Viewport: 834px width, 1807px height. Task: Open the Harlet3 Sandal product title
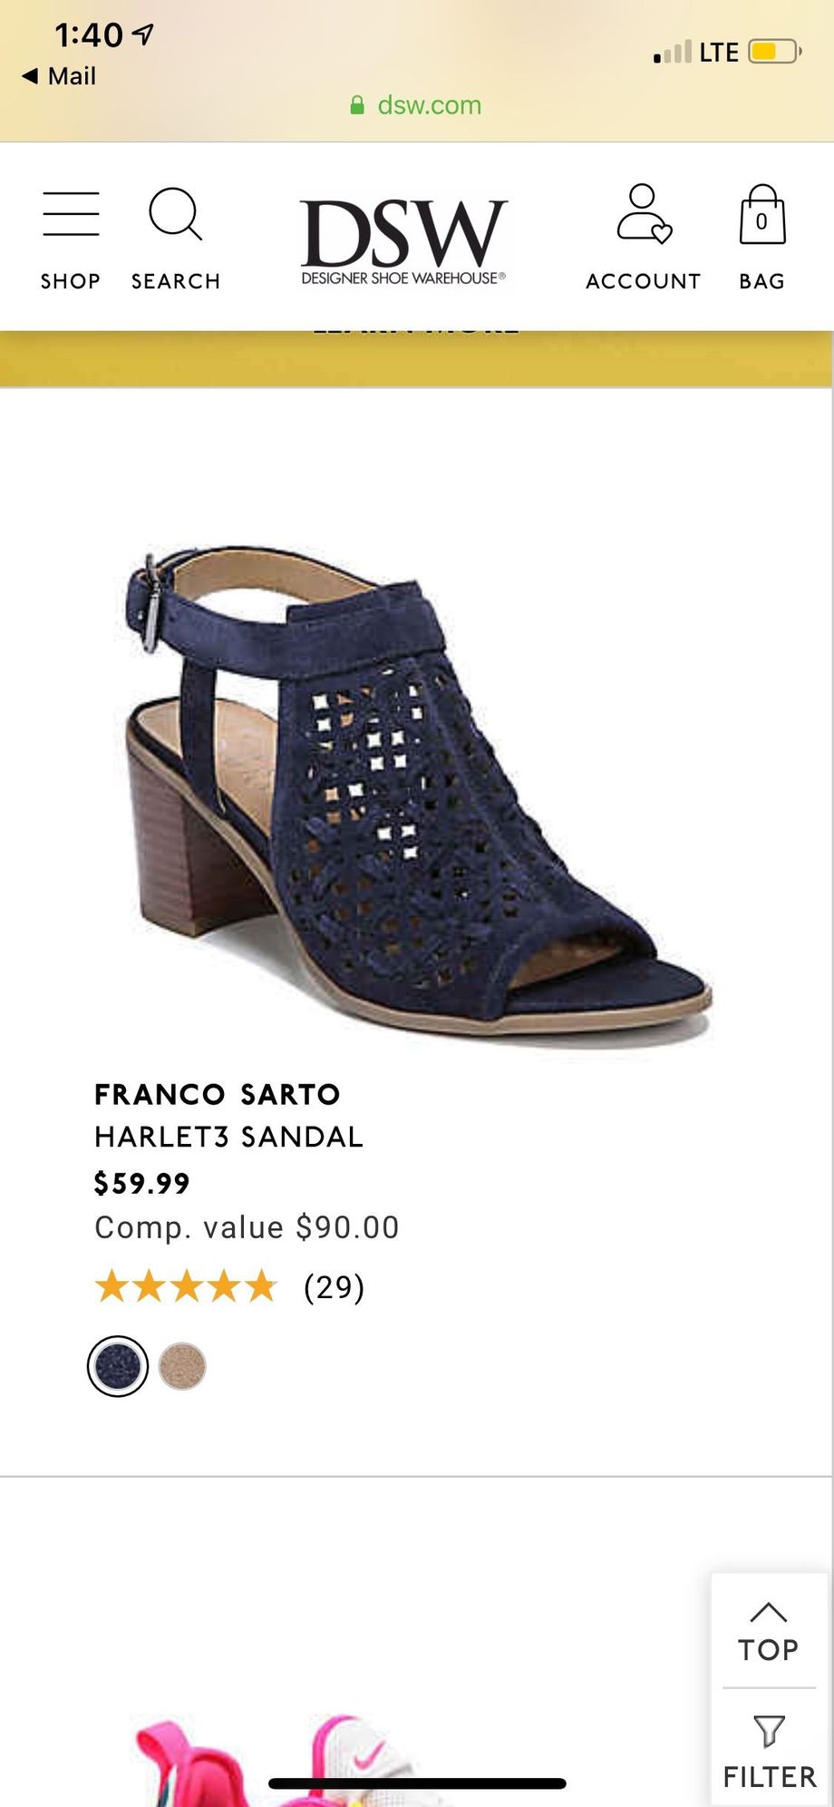228,1136
